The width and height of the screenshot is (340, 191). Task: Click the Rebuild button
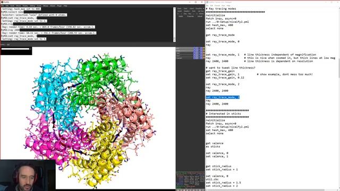pos(200,16)
